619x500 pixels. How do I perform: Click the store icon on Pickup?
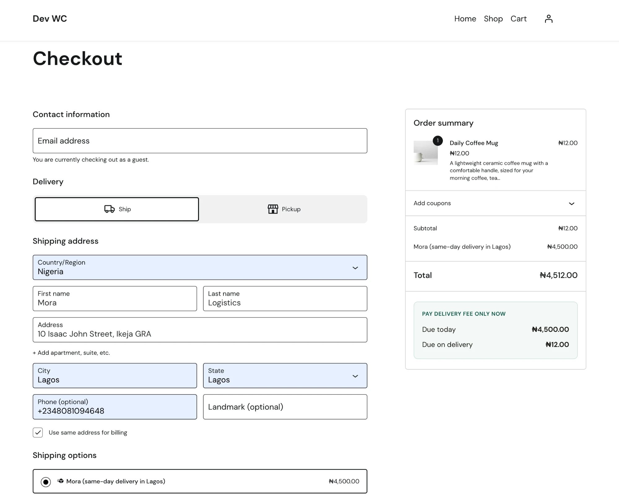273,209
